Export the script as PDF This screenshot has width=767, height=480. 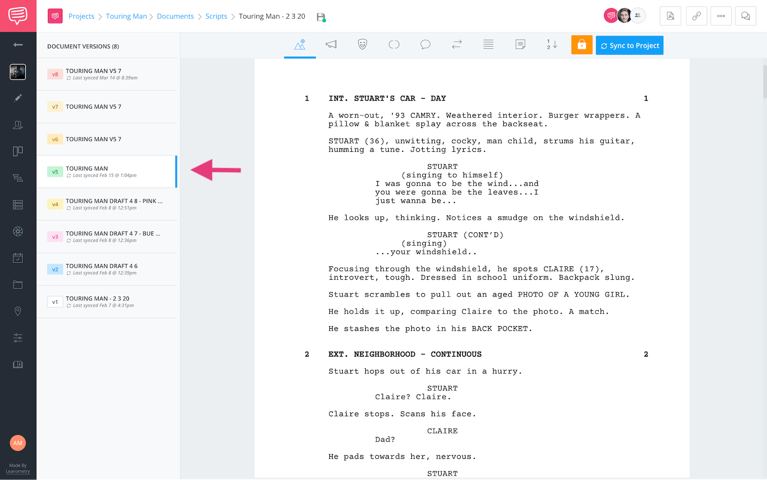point(670,16)
